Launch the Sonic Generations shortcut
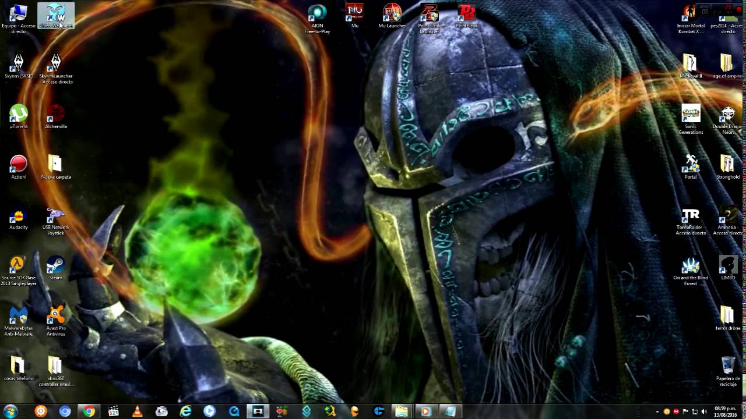Image resolution: width=746 pixels, height=419 pixels. tap(691, 119)
